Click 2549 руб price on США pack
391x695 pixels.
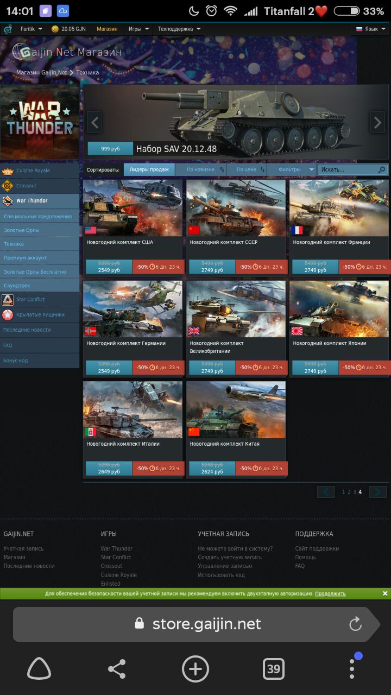[109, 267]
